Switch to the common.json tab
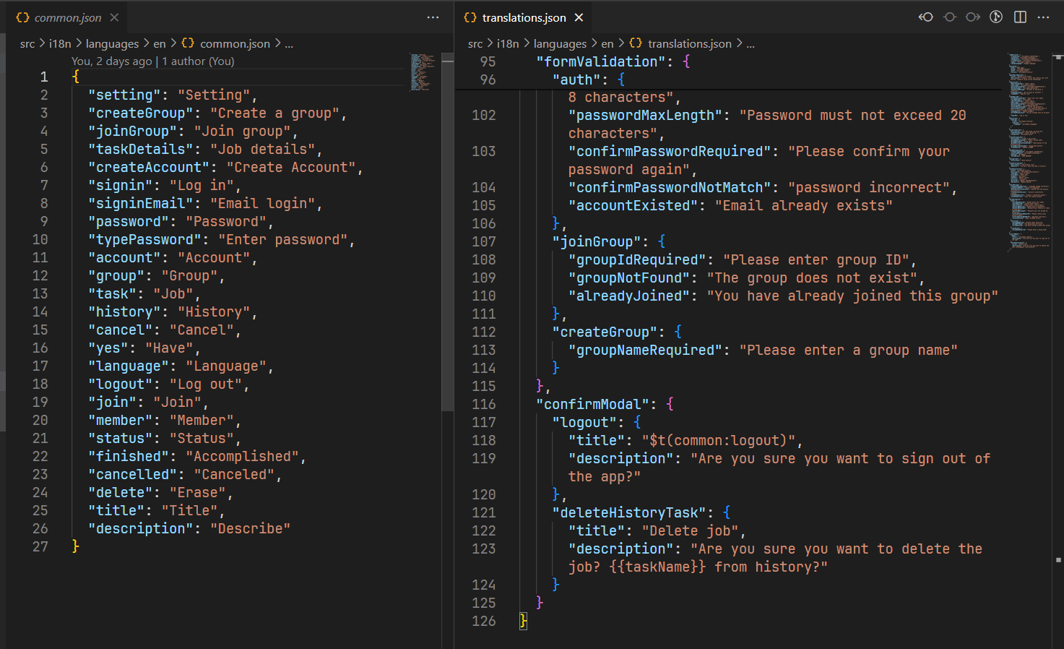The image size is (1064, 649). coord(68,17)
